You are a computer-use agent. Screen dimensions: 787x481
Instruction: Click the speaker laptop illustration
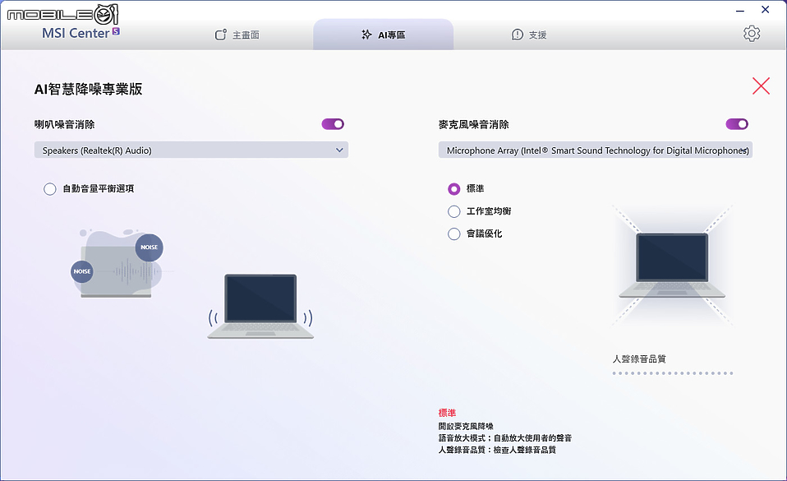tap(260, 306)
